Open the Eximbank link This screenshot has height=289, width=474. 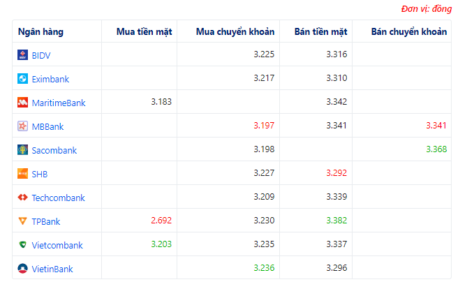tap(50, 79)
